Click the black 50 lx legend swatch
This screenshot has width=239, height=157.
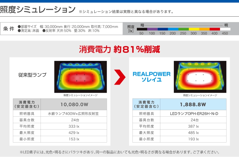tap(142, 29)
